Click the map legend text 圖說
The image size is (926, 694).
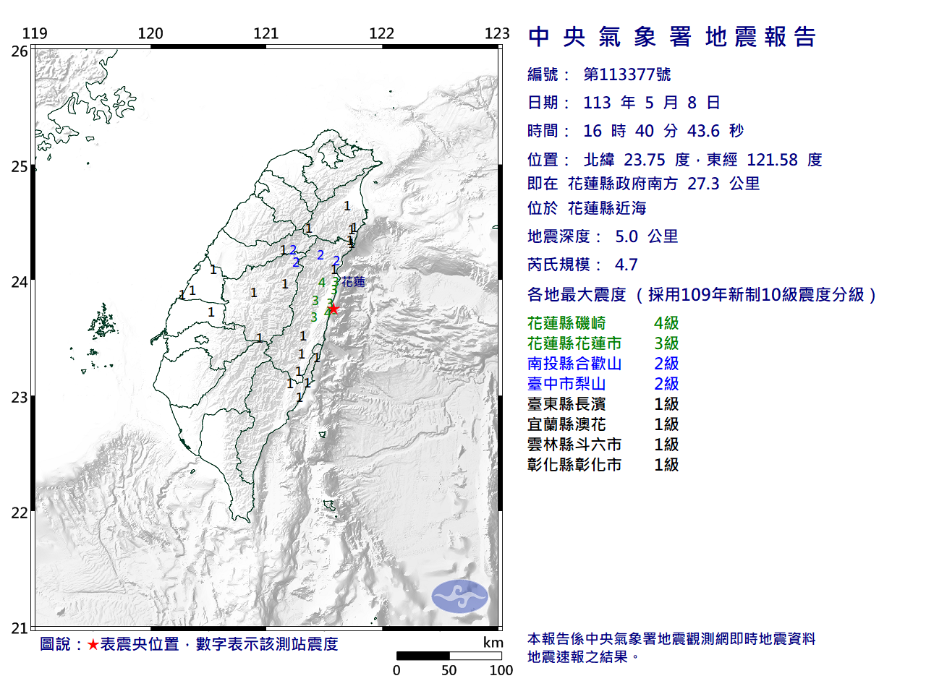point(56,644)
